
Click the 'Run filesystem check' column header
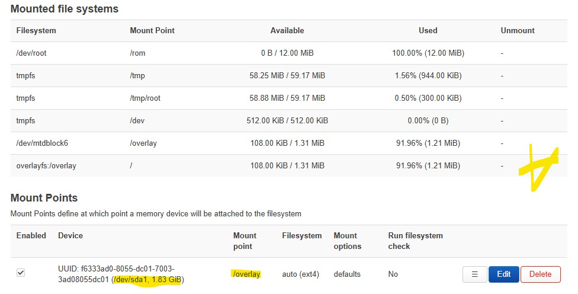coord(415,241)
